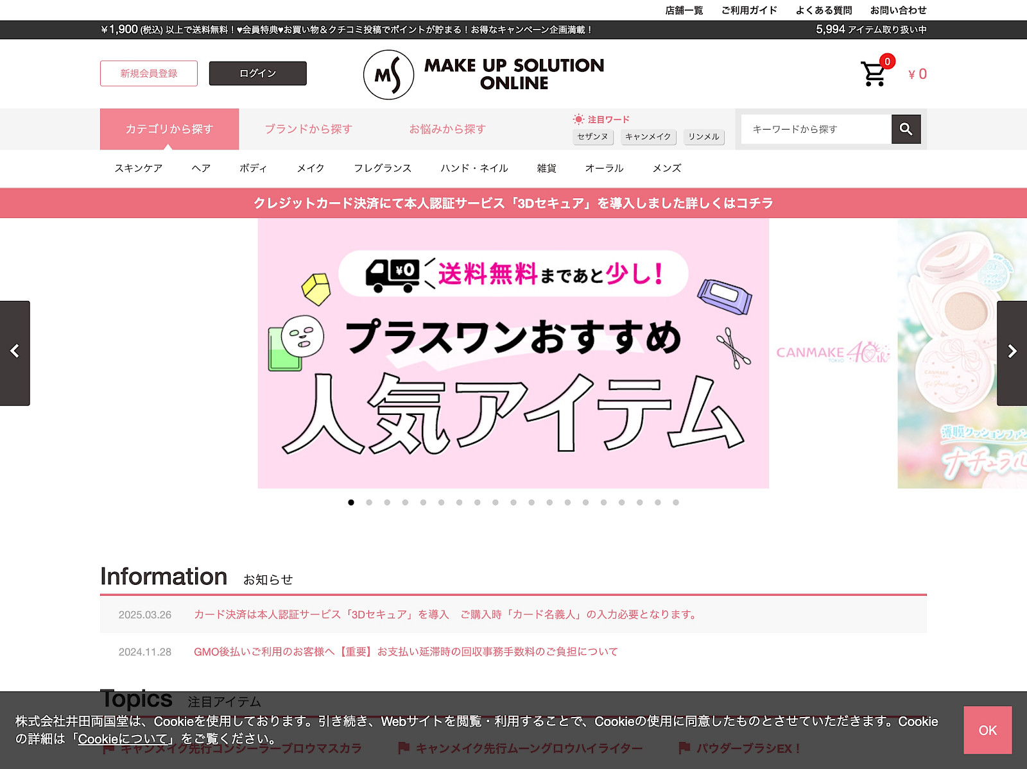Click the ログイン button

(257, 73)
